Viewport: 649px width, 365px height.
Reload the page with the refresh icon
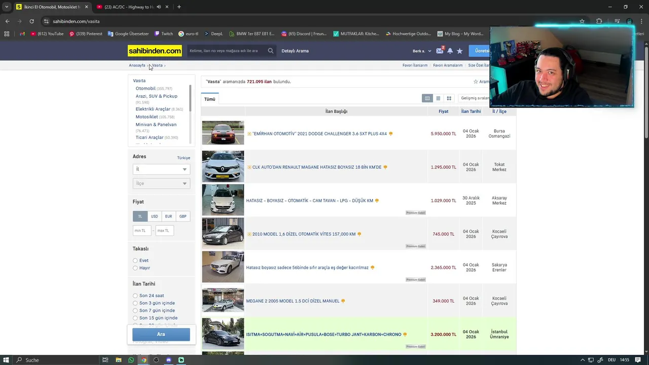coord(31,21)
